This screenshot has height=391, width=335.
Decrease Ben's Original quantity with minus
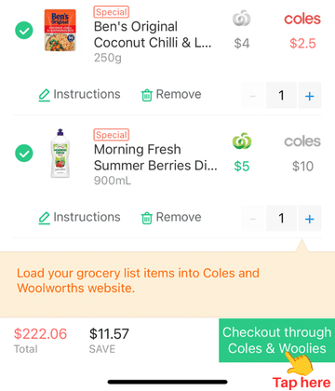pyautogui.click(x=253, y=95)
